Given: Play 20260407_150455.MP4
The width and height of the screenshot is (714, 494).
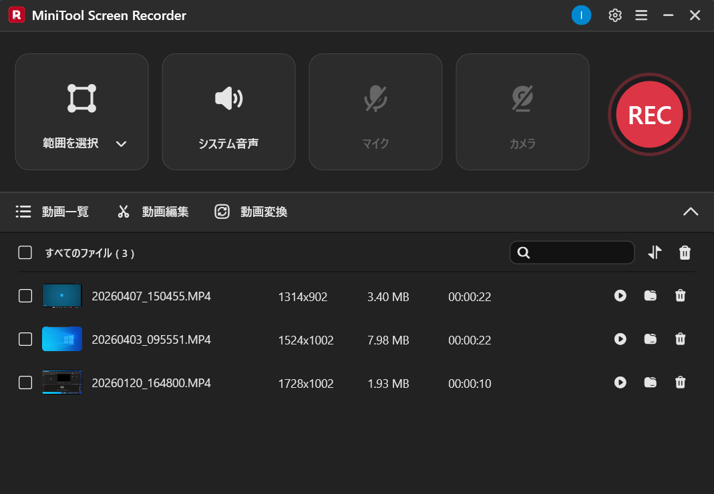Looking at the screenshot, I should (x=620, y=296).
